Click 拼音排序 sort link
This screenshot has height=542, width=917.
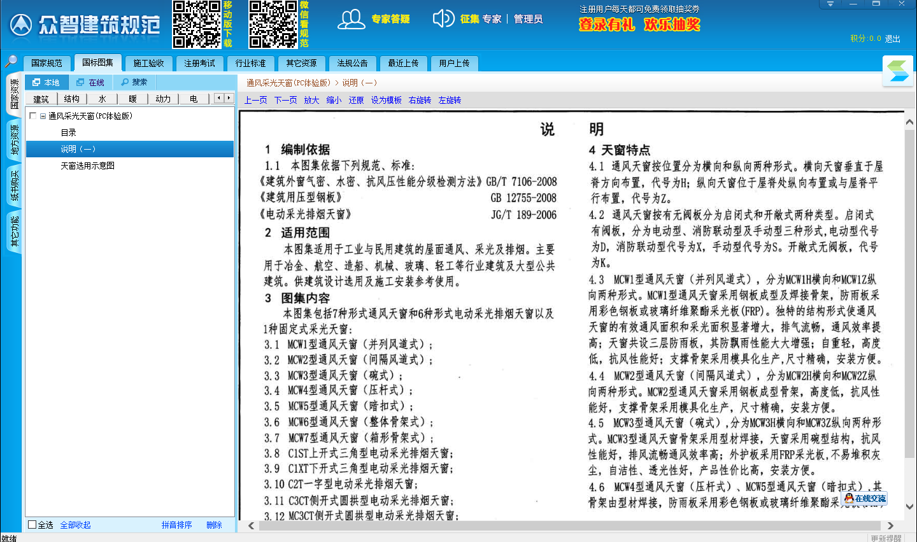coord(176,525)
